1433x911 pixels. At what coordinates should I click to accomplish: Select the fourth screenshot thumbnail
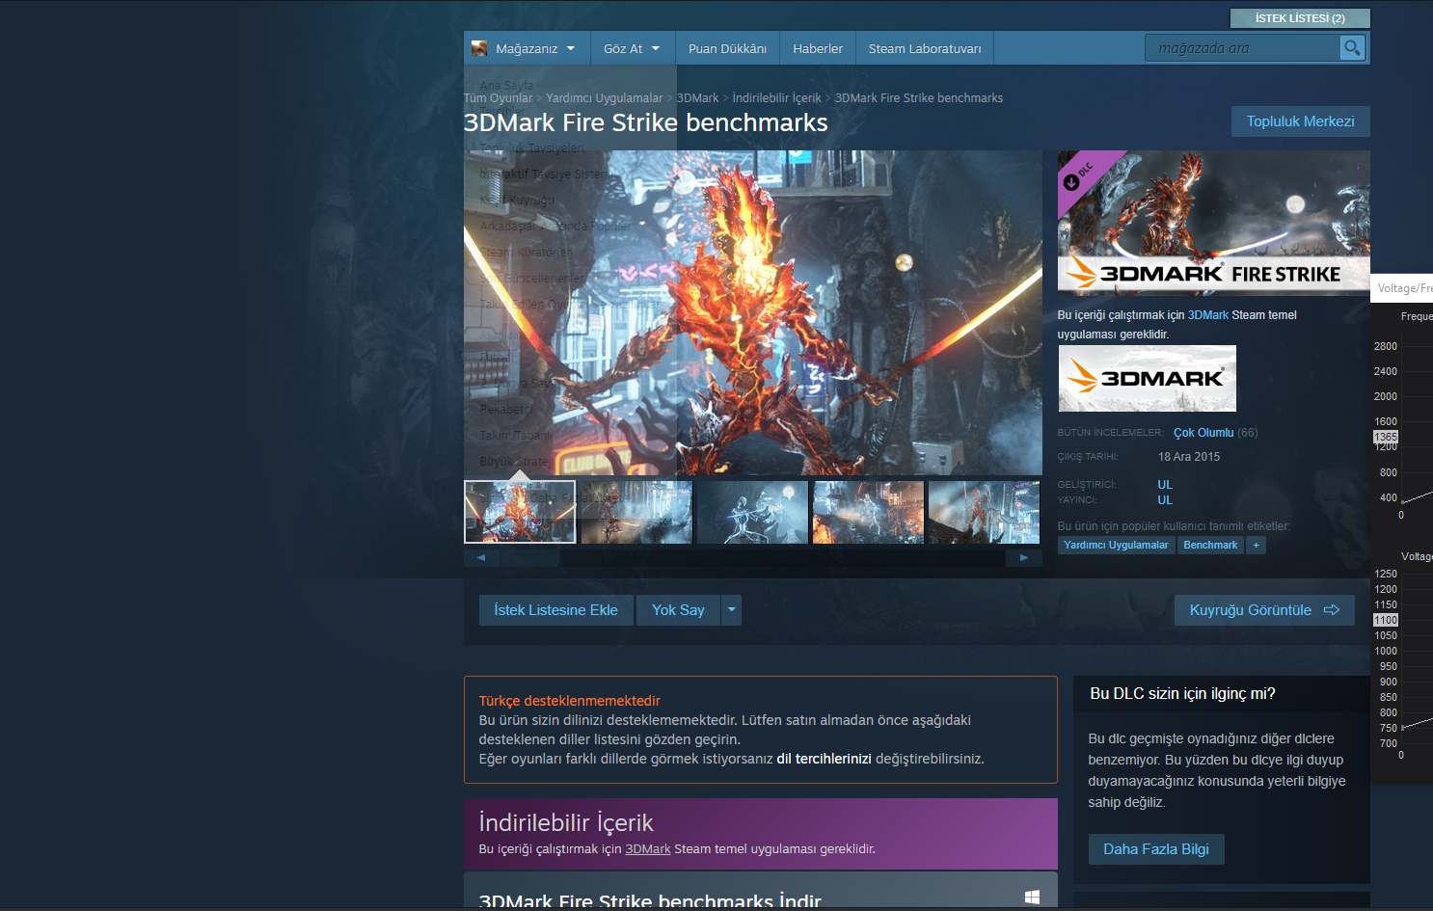click(868, 512)
